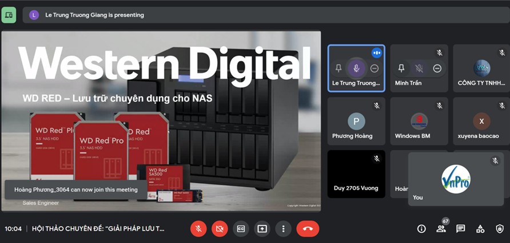The width and height of the screenshot is (510, 243).
Task: Open the meeting details info icon
Action: coord(421,229)
